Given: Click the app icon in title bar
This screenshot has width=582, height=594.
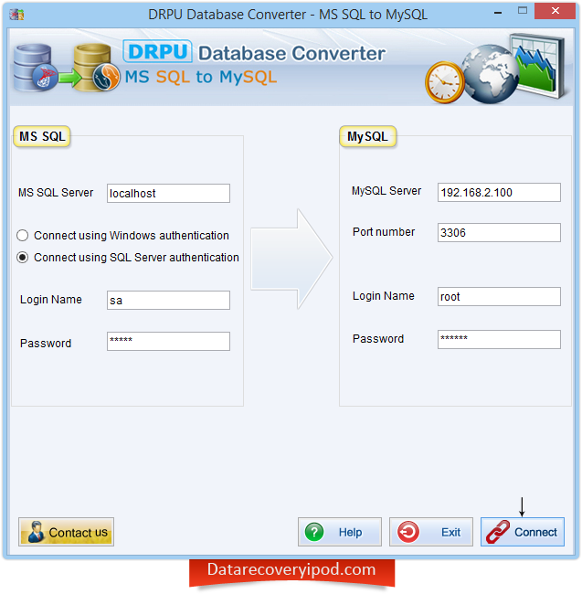Looking at the screenshot, I should (x=16, y=15).
